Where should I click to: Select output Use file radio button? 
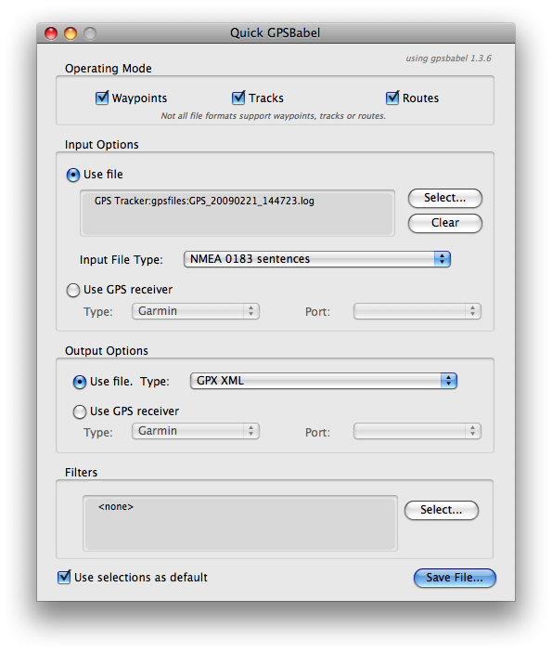click(80, 382)
